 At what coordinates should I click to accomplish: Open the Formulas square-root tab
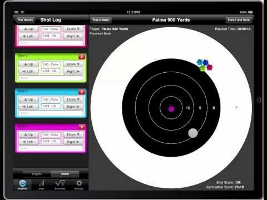pos(60,184)
